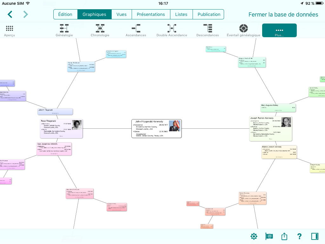Select the Thomas Fitzgerald blue card
Screen dimensions: 325x244
coord(81,67)
